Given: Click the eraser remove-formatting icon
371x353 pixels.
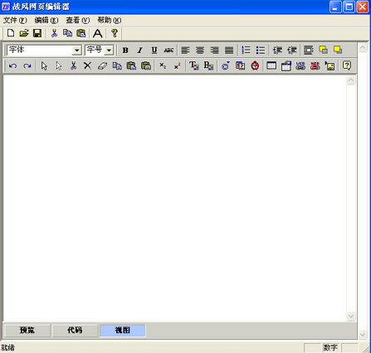Looking at the screenshot, I should (102, 65).
